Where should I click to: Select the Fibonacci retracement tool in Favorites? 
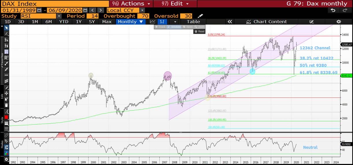point(6,52)
